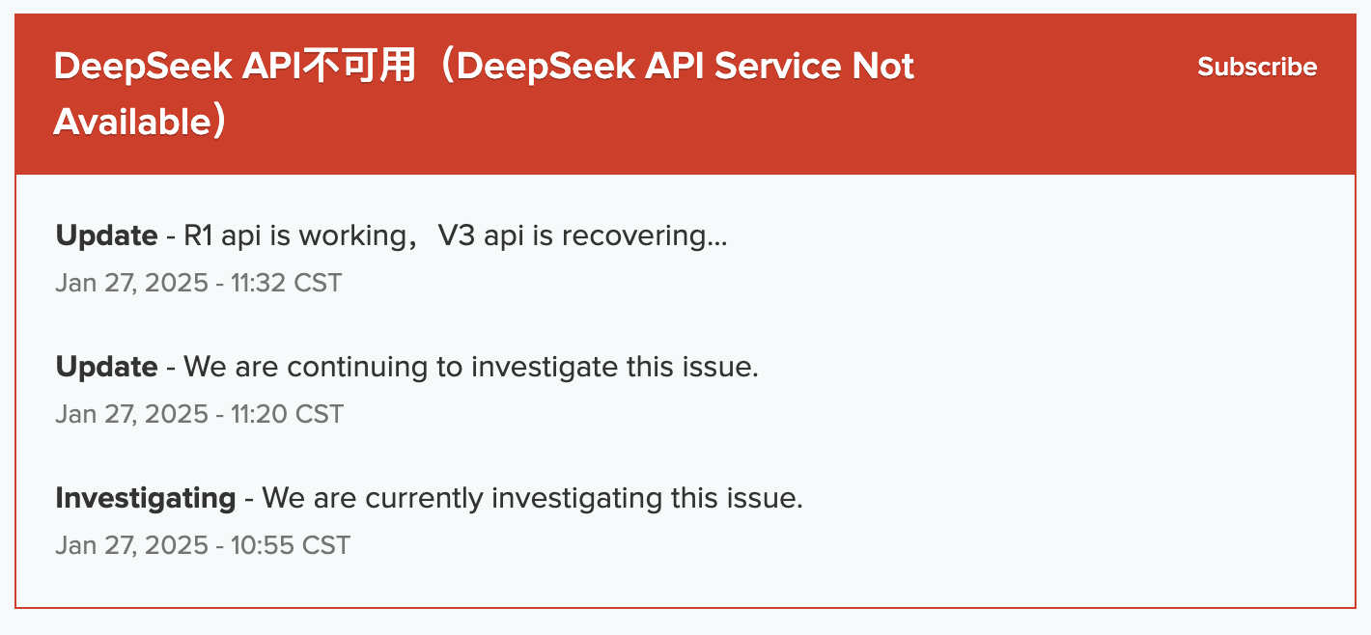Screen dimensions: 1371x635
Task: Select the first Update entry about R1 api
Action: pyautogui.click(x=391, y=235)
